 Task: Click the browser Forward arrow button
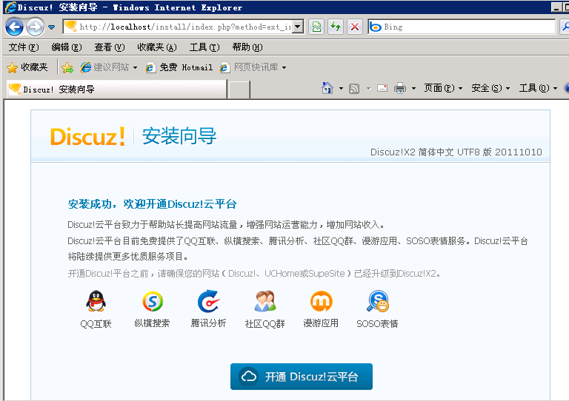[36, 27]
